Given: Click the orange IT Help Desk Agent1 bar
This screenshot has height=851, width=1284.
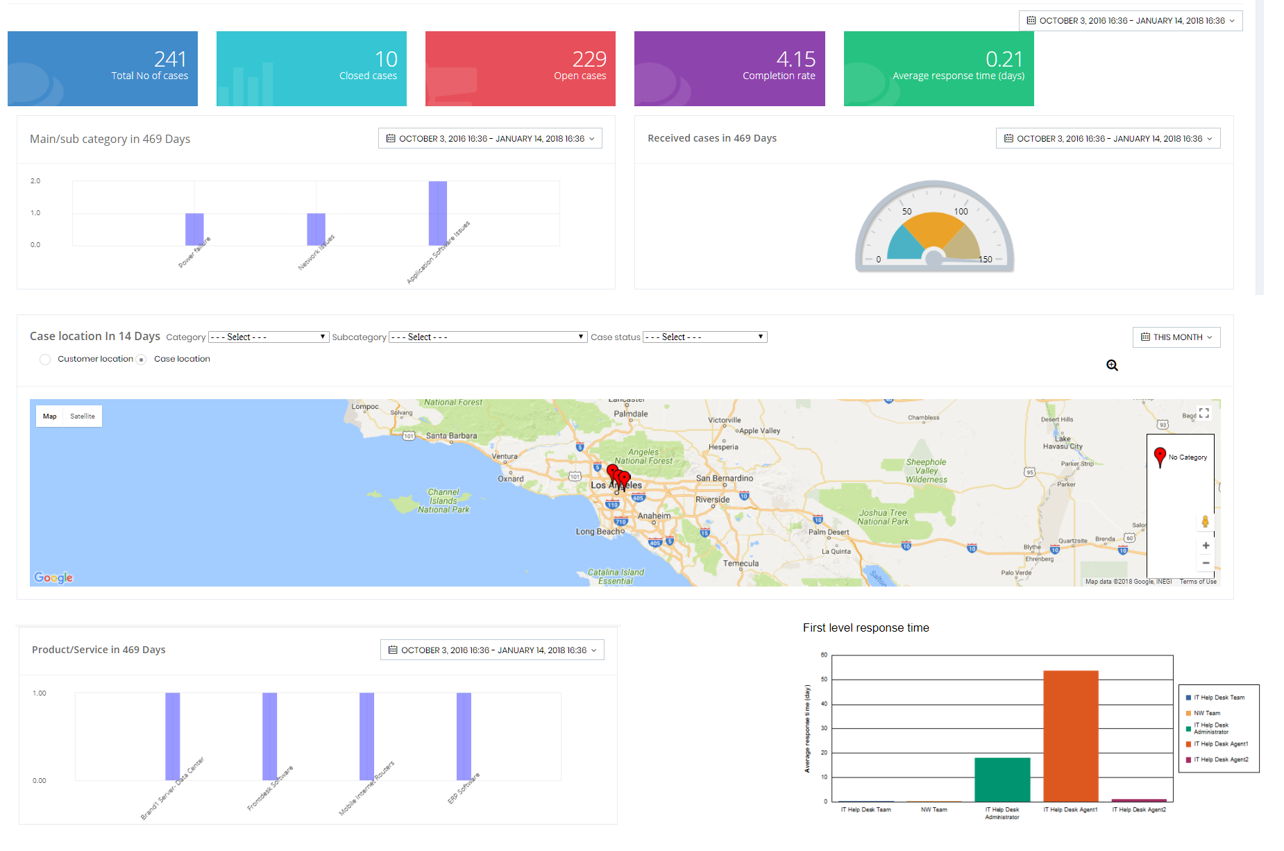Looking at the screenshot, I should click(x=1071, y=736).
